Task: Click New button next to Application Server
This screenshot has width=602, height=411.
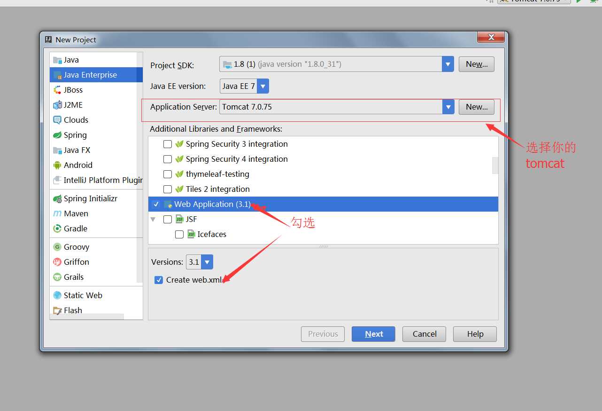Action: (477, 107)
